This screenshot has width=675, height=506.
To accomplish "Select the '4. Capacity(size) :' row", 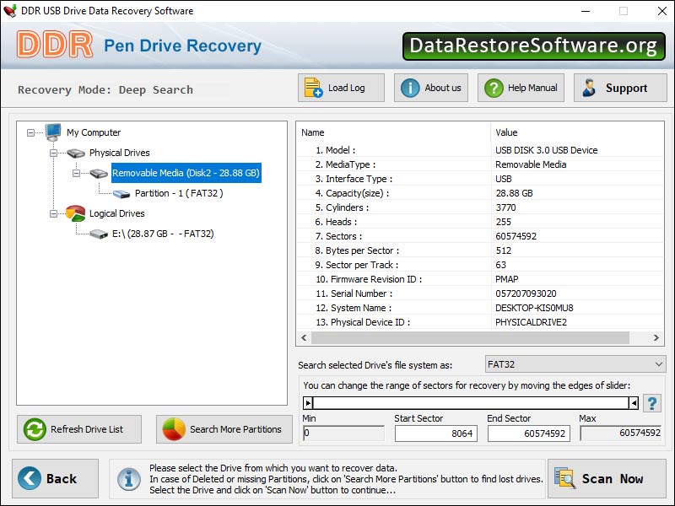I will [x=479, y=193].
